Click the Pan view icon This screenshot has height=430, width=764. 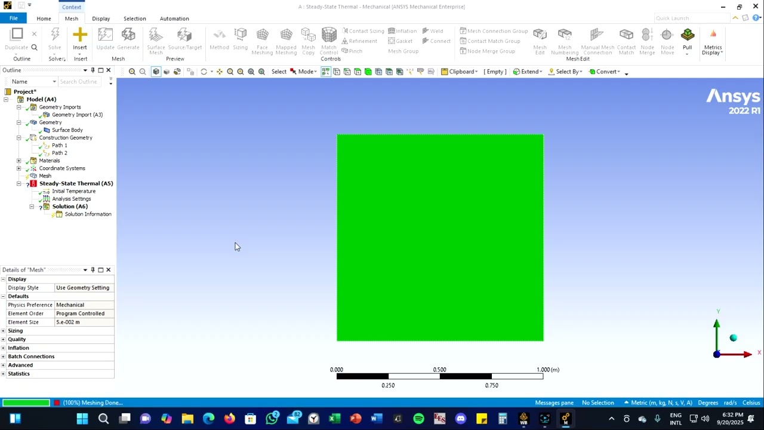pos(220,72)
